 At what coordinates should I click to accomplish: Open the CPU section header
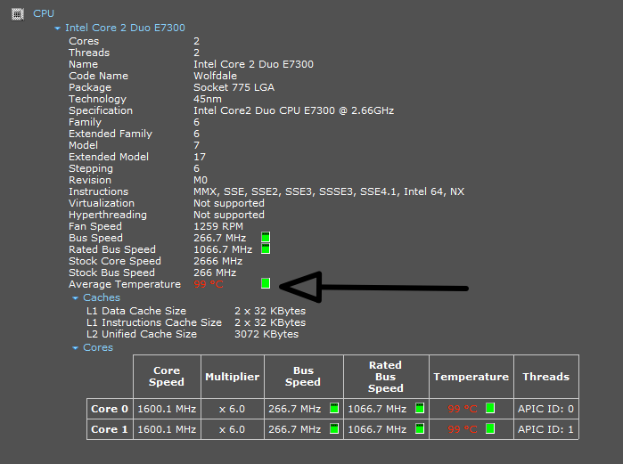[x=44, y=13]
